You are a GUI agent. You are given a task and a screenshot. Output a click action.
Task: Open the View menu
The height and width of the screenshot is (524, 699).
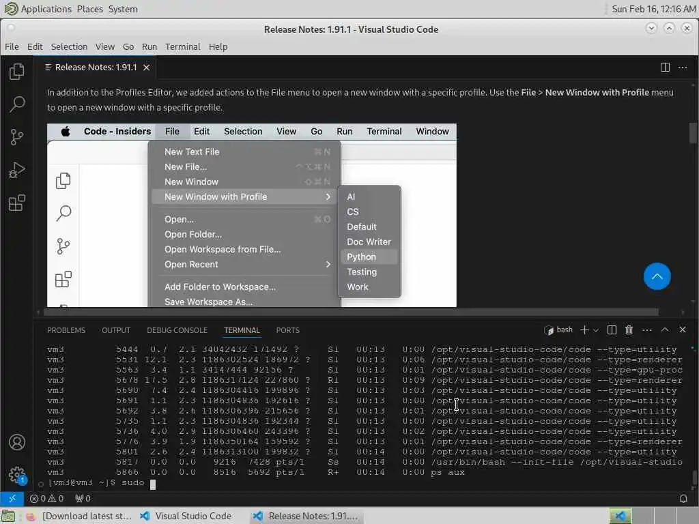point(104,46)
